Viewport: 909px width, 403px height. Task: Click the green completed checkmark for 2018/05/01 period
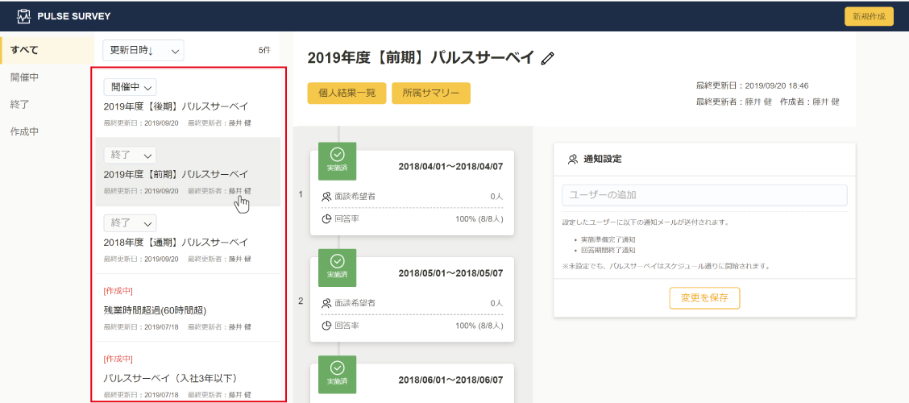(337, 261)
